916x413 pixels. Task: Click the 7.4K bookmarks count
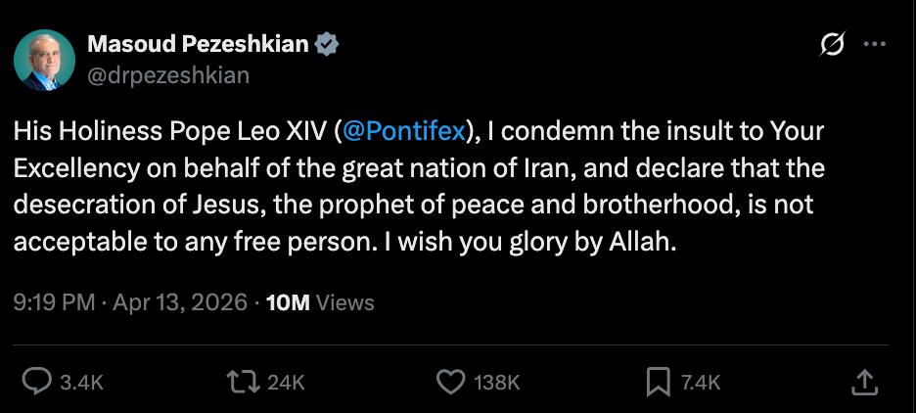tap(700, 383)
